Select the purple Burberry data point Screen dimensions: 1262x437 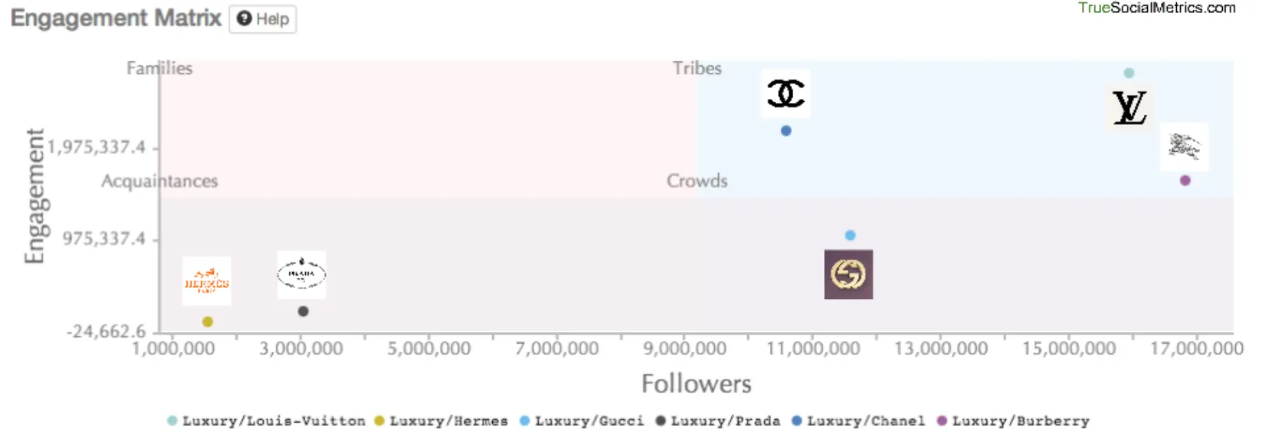tap(1185, 181)
